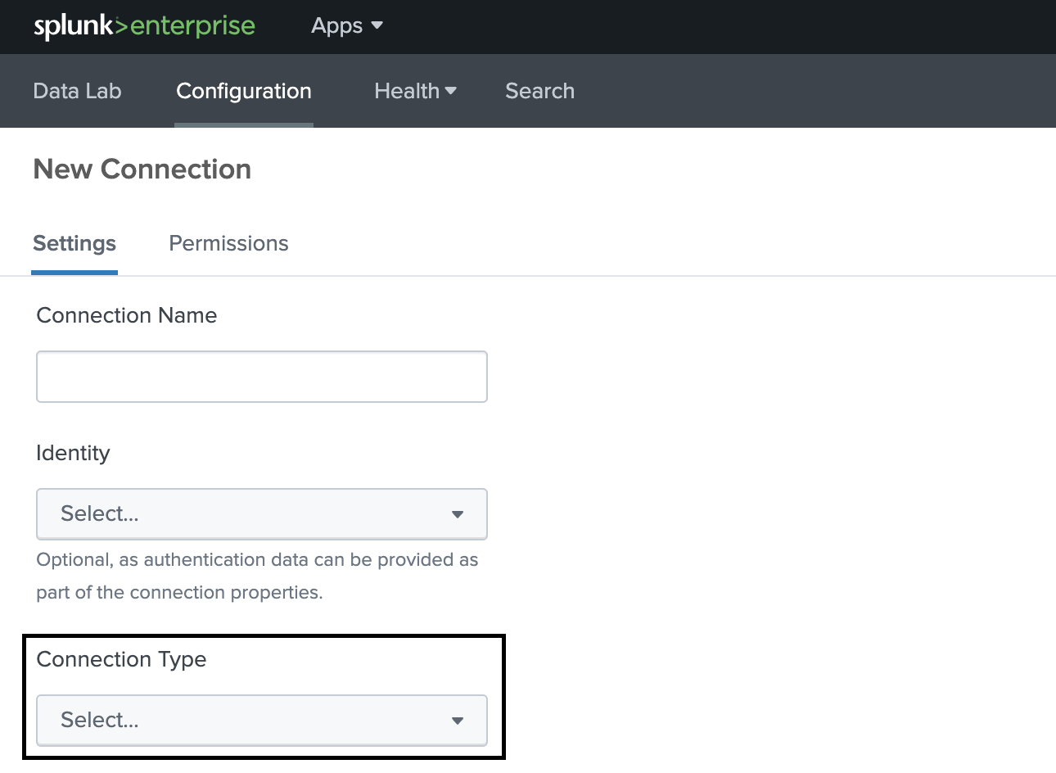Open the Connection Type Select dropdown

pyautogui.click(x=262, y=721)
